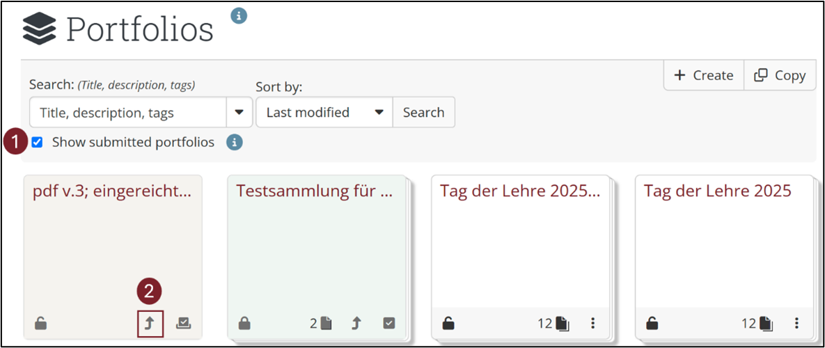
Task: Click the highlighted submit-arrow icon on the pdf v.3 card
Action: [x=150, y=324]
